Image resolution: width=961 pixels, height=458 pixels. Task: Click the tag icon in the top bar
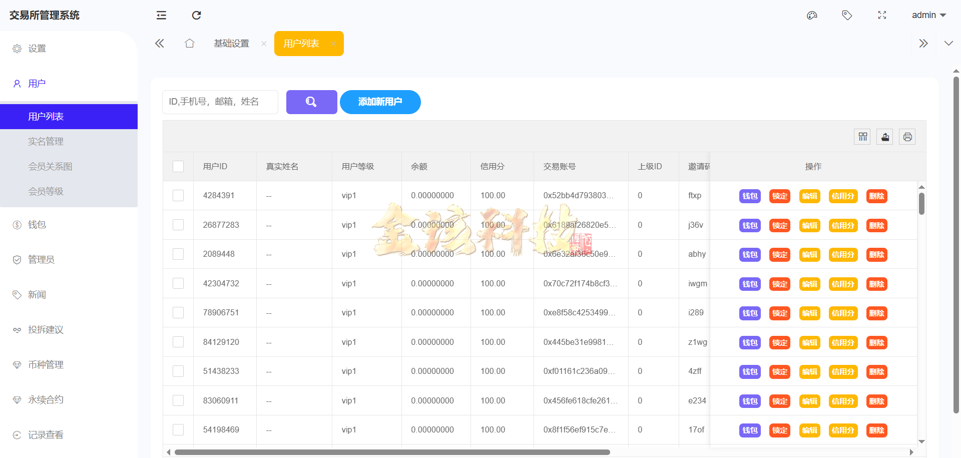[x=847, y=15]
